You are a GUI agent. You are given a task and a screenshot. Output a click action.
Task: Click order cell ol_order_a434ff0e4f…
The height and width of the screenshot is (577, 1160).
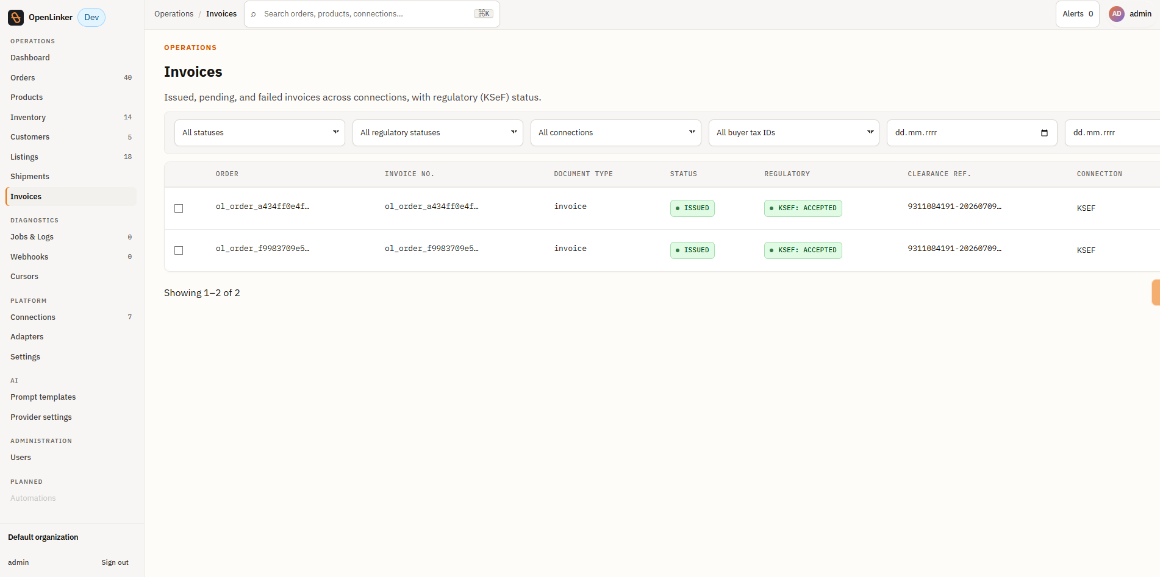coord(262,207)
